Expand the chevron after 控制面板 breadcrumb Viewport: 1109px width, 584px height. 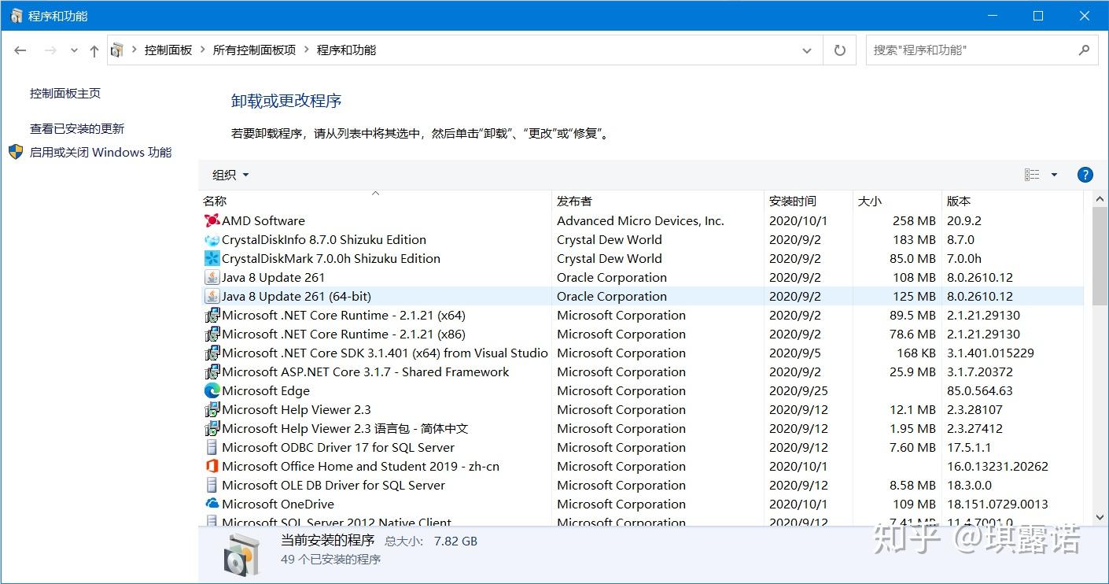tap(202, 50)
